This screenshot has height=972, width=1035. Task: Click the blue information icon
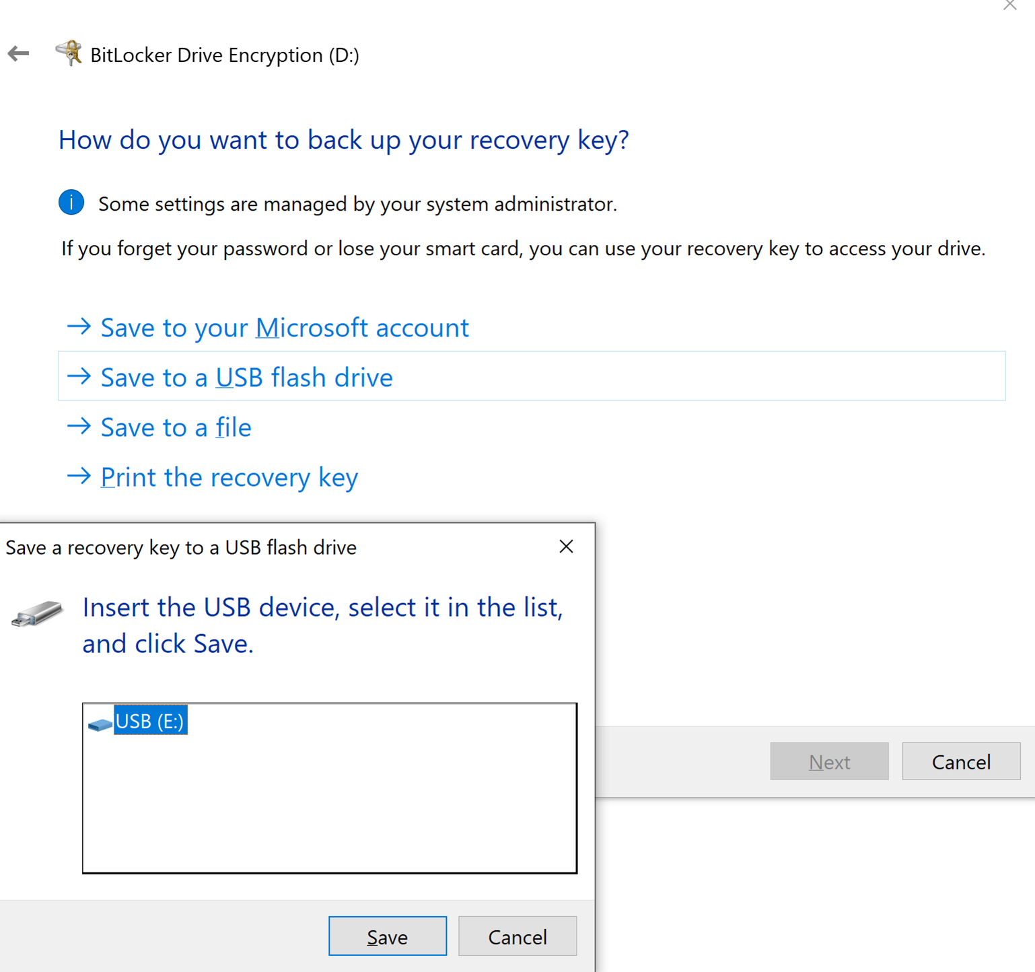[x=71, y=203]
